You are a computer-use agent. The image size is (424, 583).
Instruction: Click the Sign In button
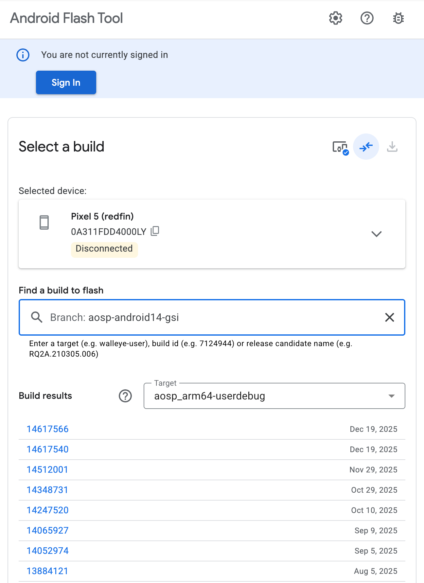[66, 82]
